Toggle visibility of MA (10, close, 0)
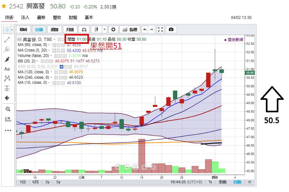 pos(54,83)
